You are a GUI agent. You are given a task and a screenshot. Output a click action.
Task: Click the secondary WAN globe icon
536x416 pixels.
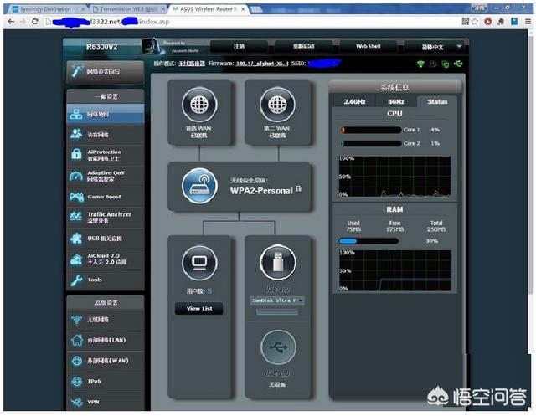coord(277,105)
